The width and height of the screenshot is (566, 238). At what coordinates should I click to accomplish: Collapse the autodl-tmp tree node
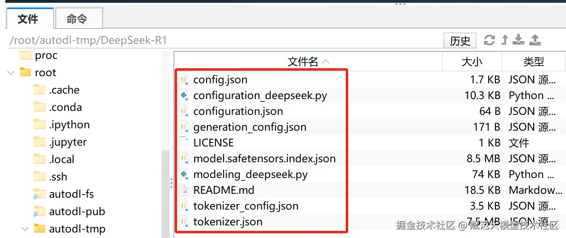coord(25,229)
